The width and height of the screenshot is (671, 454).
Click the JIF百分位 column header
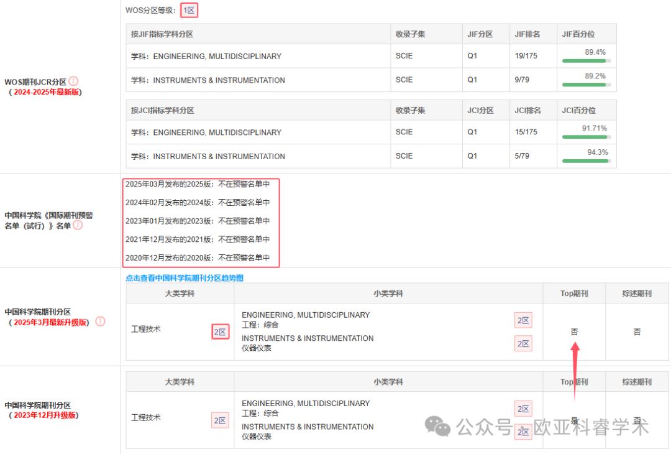pos(578,34)
